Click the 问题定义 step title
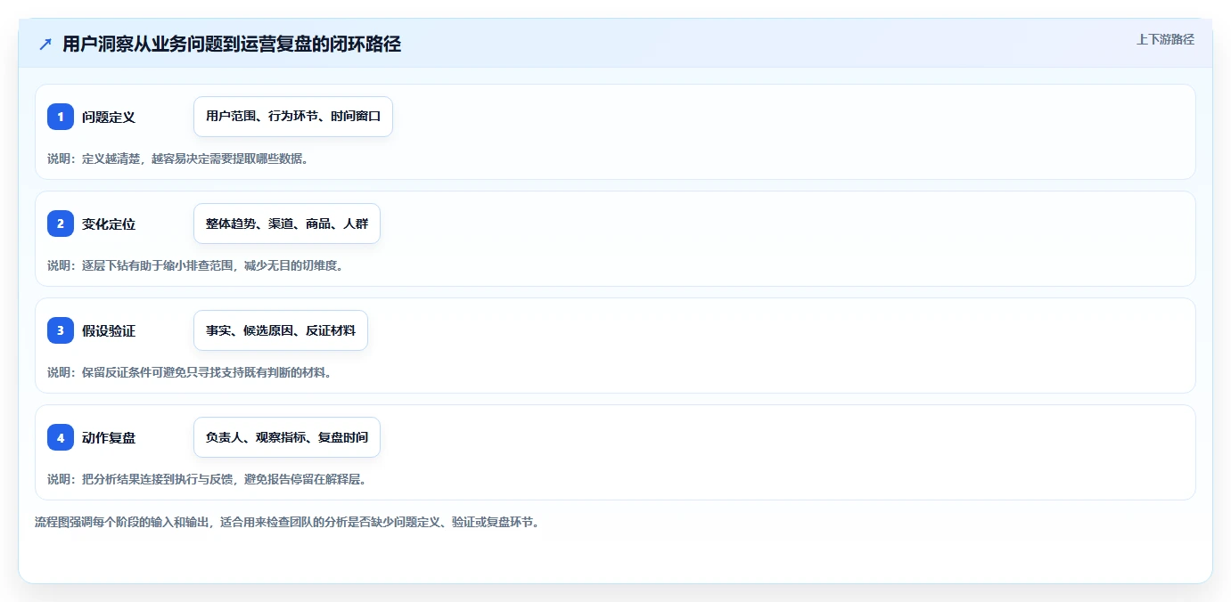This screenshot has width=1231, height=602. click(x=109, y=117)
